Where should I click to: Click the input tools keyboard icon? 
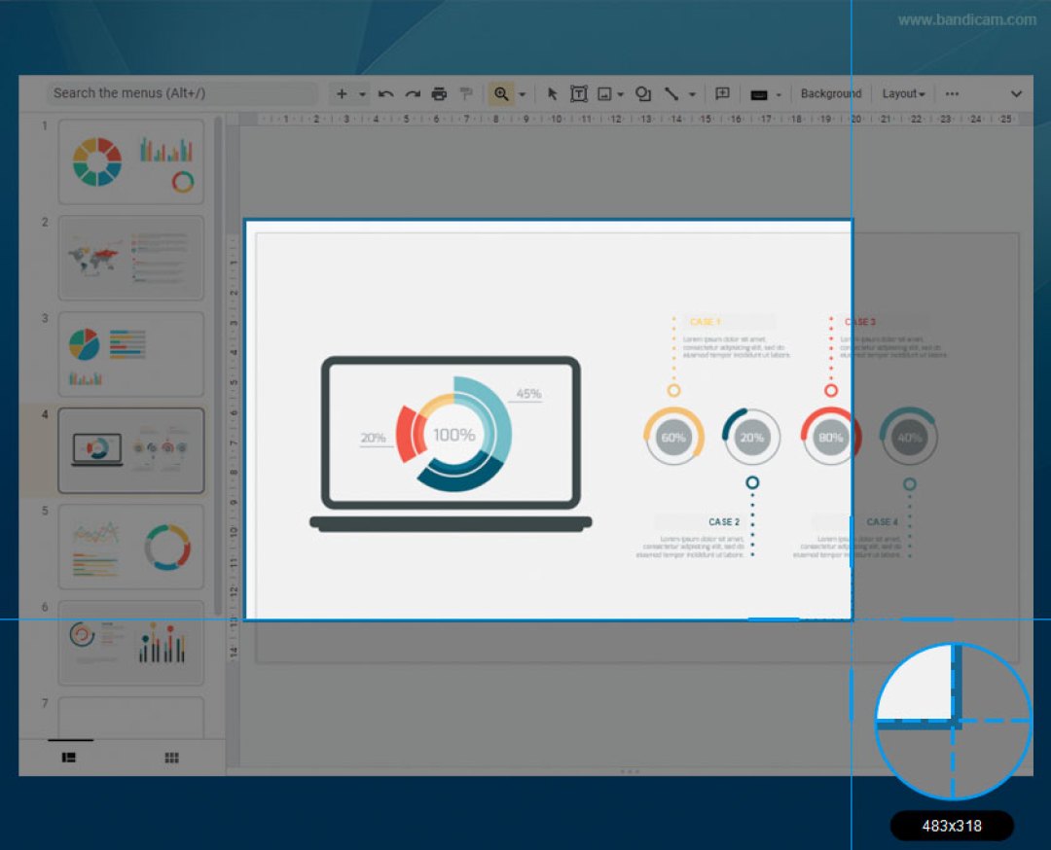759,94
